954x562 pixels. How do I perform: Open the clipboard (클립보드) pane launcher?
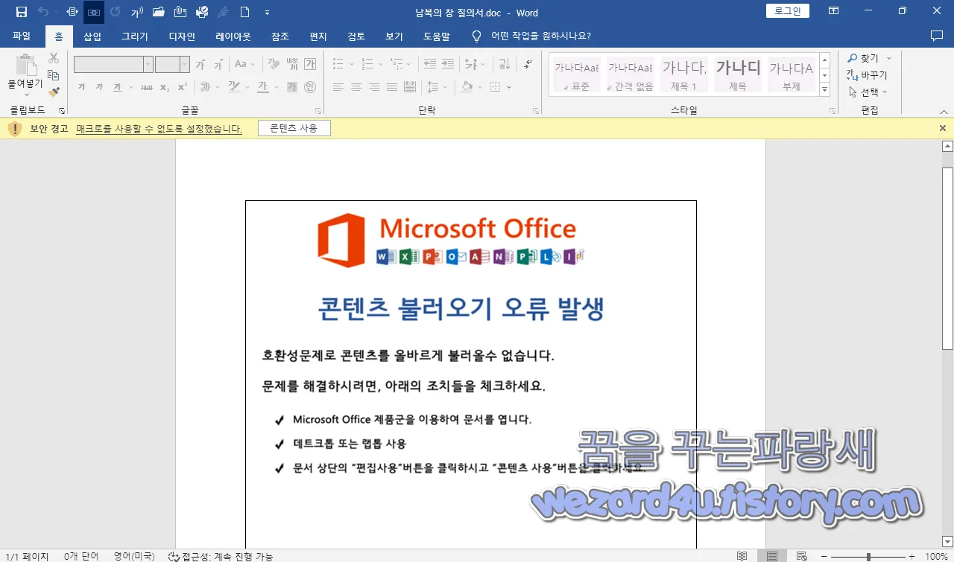pyautogui.click(x=62, y=111)
